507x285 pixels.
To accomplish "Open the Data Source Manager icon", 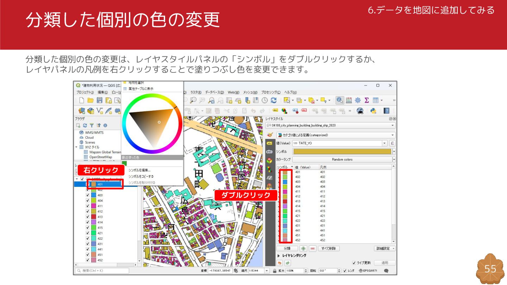I will coord(82,111).
